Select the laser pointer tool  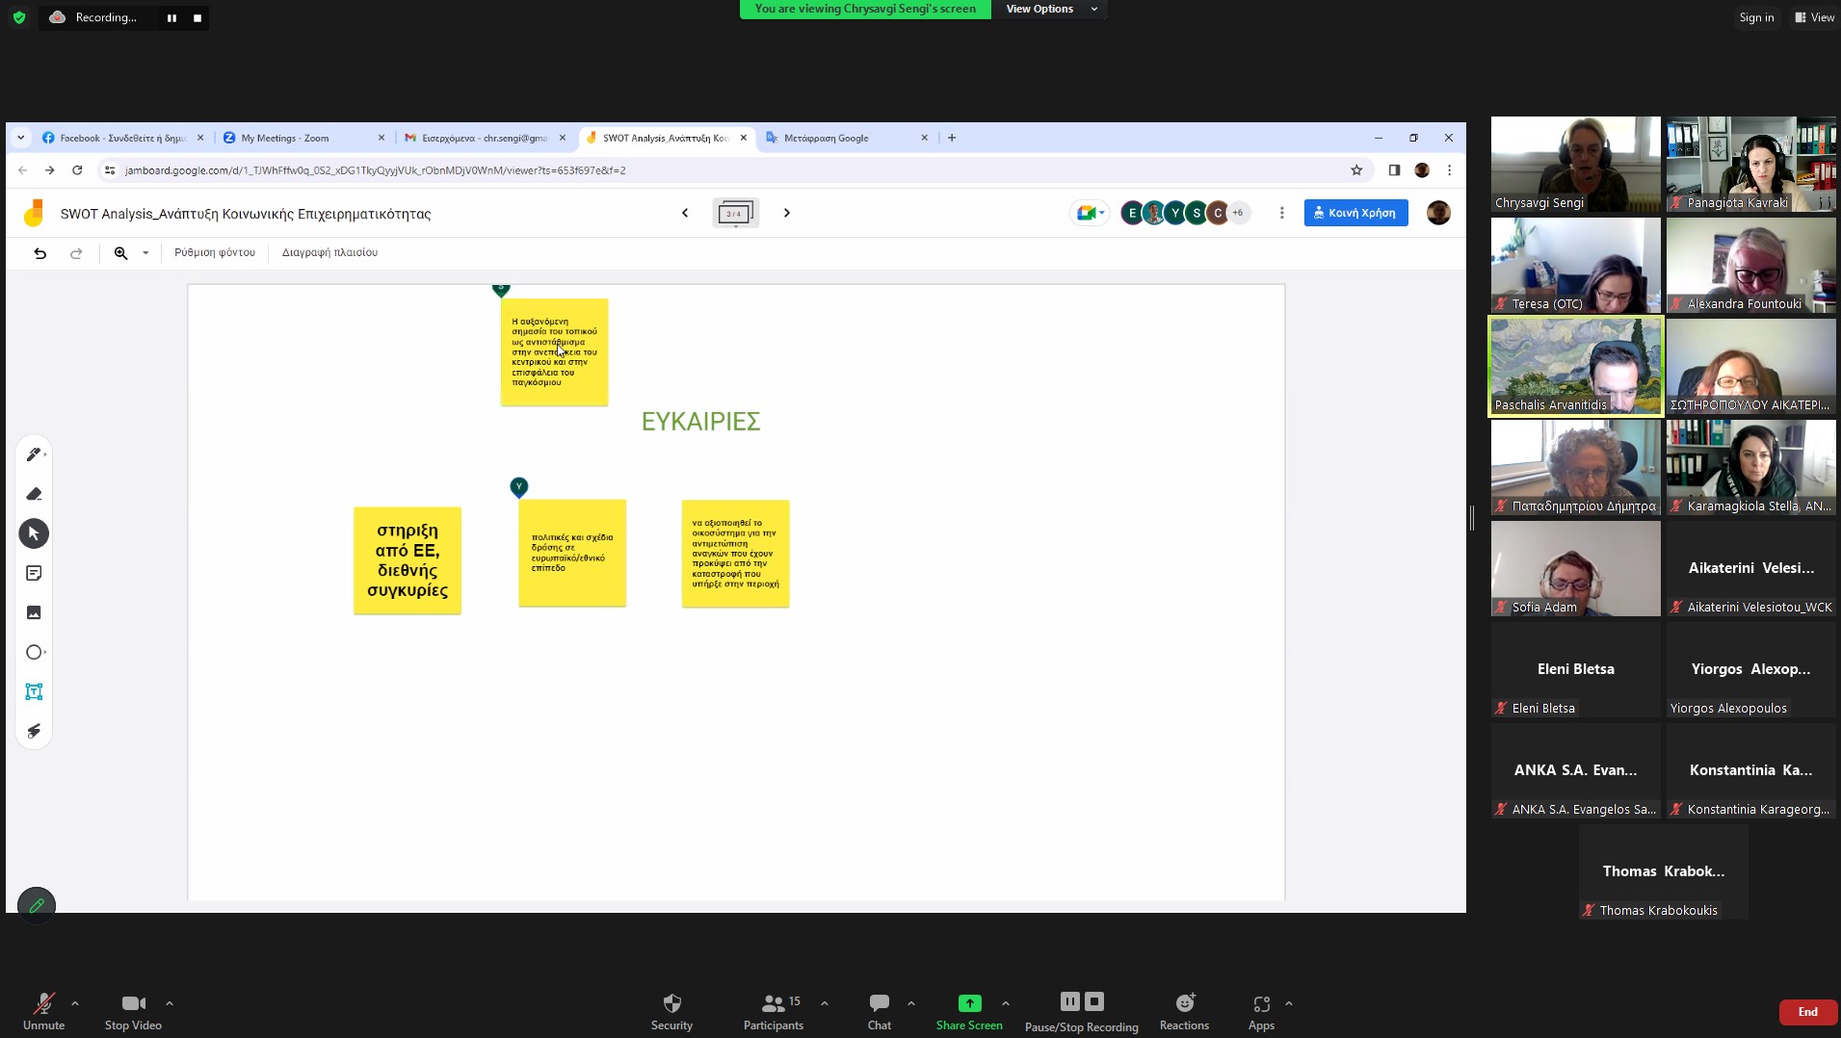point(34,731)
